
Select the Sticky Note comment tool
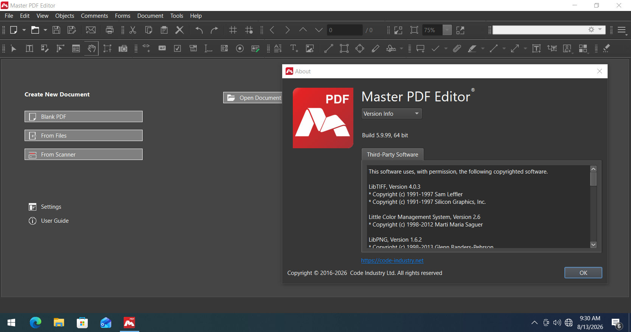420,48
